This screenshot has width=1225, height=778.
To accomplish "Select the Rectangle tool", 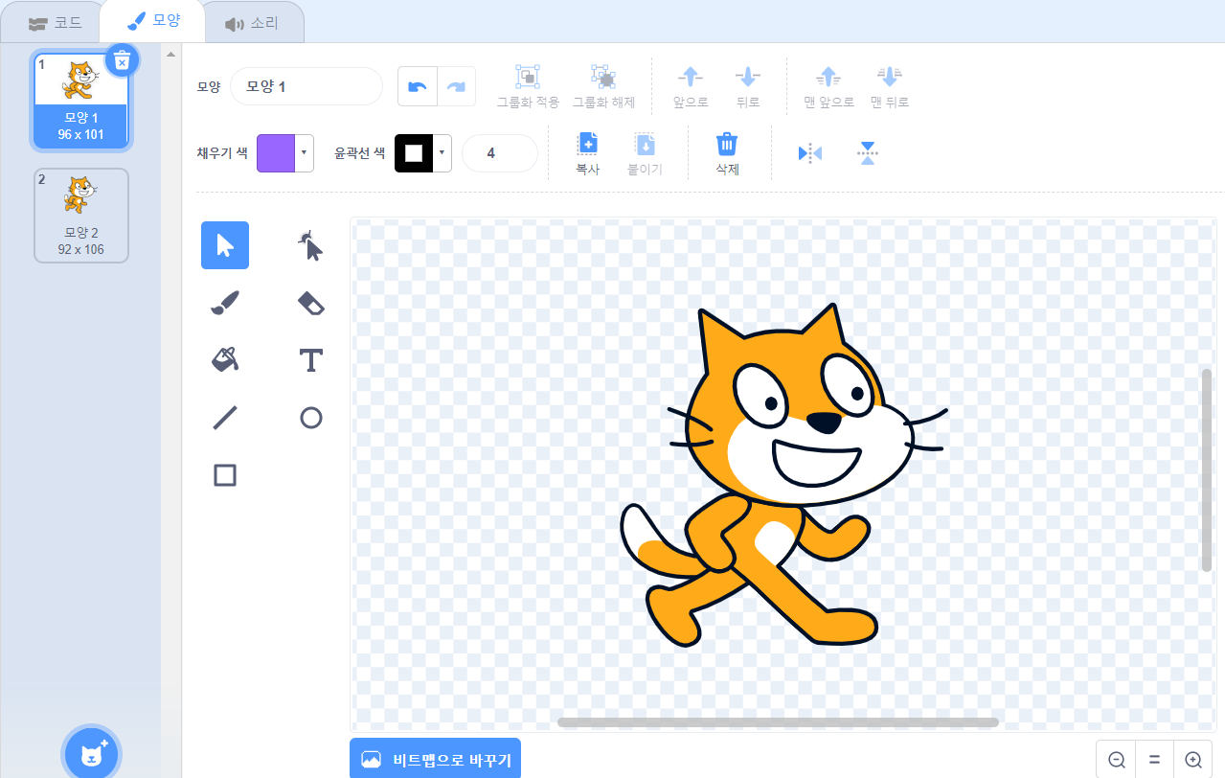I will pyautogui.click(x=225, y=475).
